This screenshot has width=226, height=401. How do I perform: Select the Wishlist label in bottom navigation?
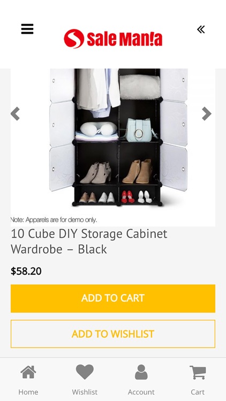[x=85, y=392]
